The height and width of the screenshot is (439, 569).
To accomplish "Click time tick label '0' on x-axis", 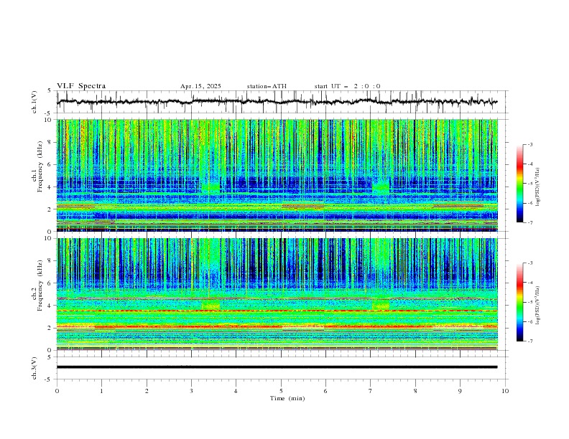I will pyautogui.click(x=57, y=391).
